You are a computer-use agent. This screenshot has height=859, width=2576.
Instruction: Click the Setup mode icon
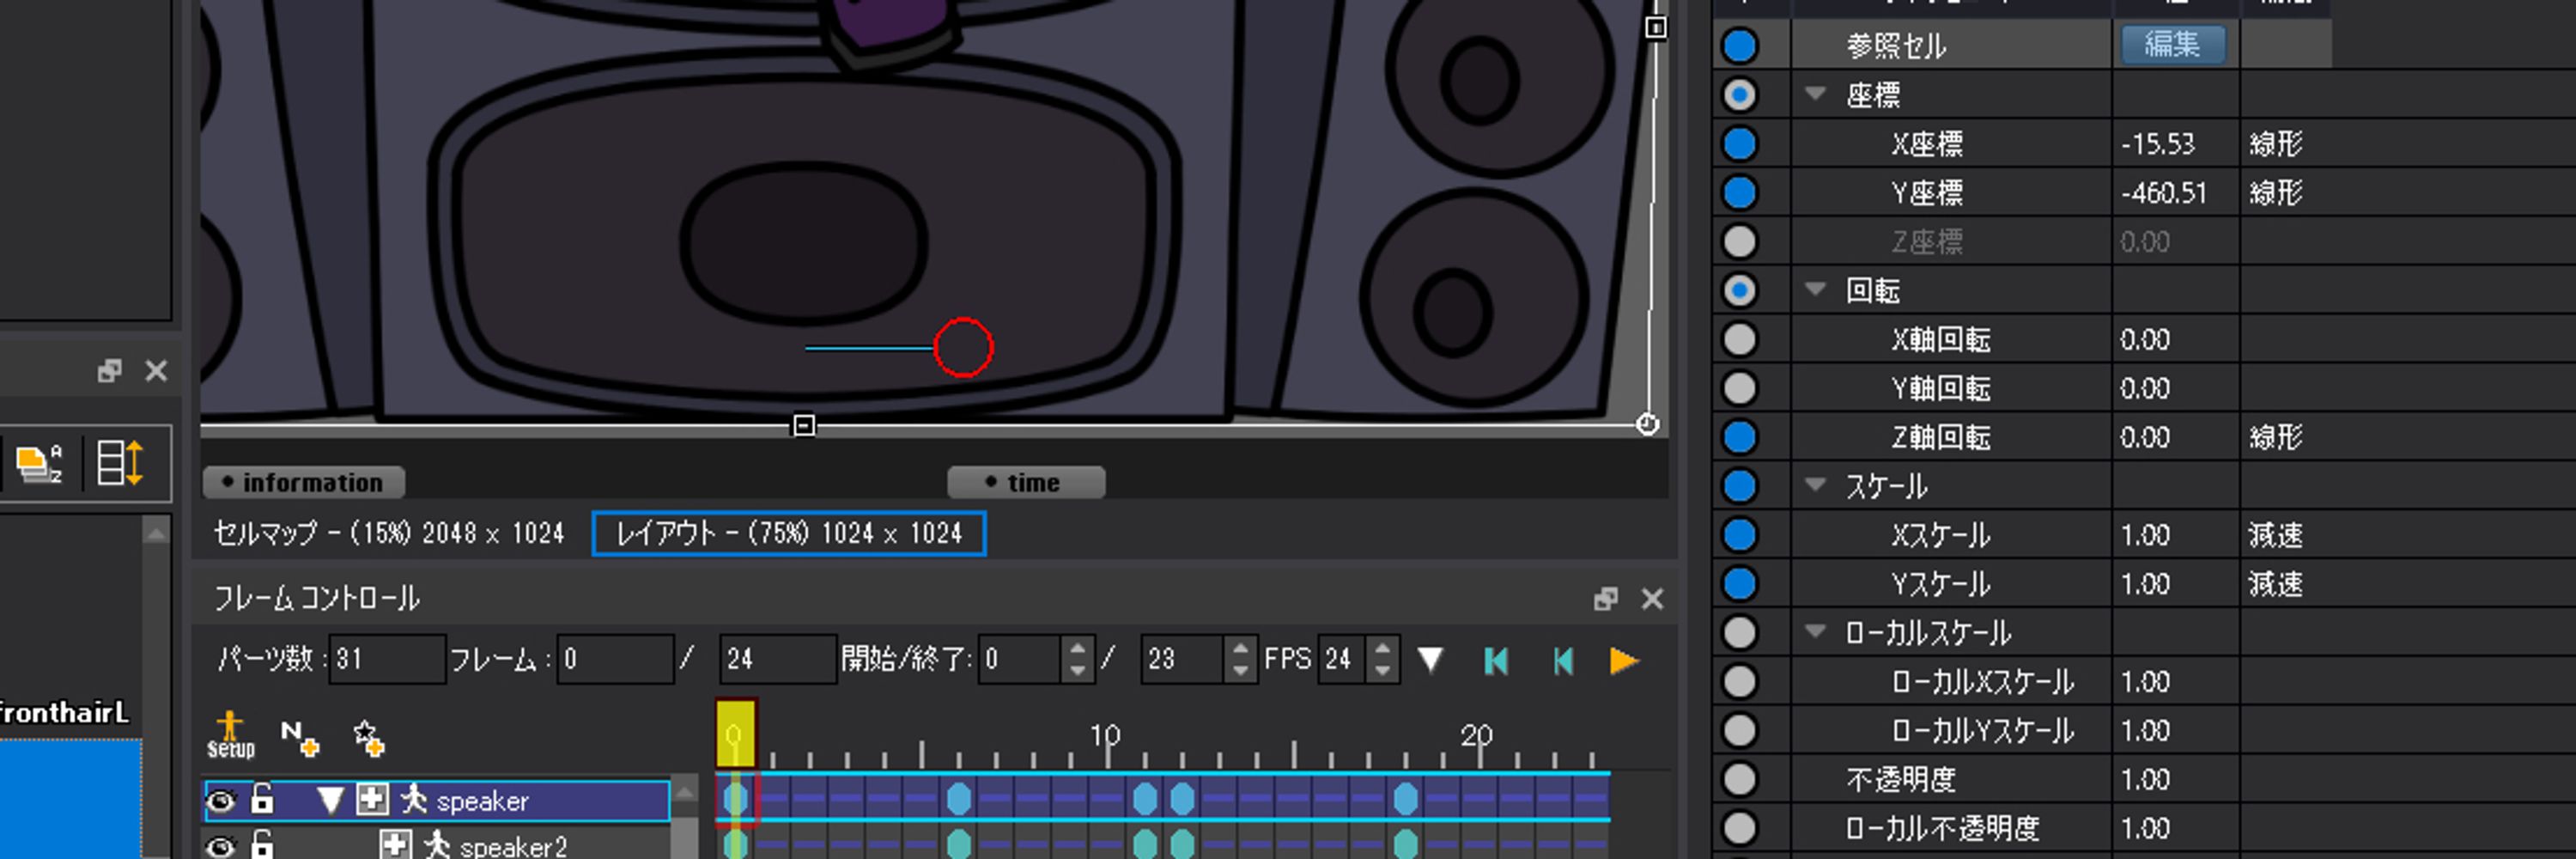[x=230, y=734]
